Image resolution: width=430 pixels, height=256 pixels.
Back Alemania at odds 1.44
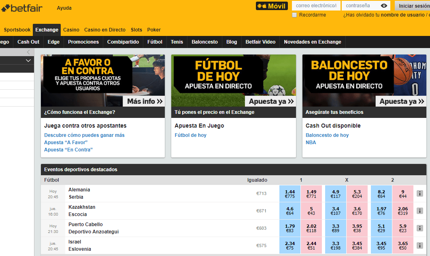pyautogui.click(x=290, y=194)
